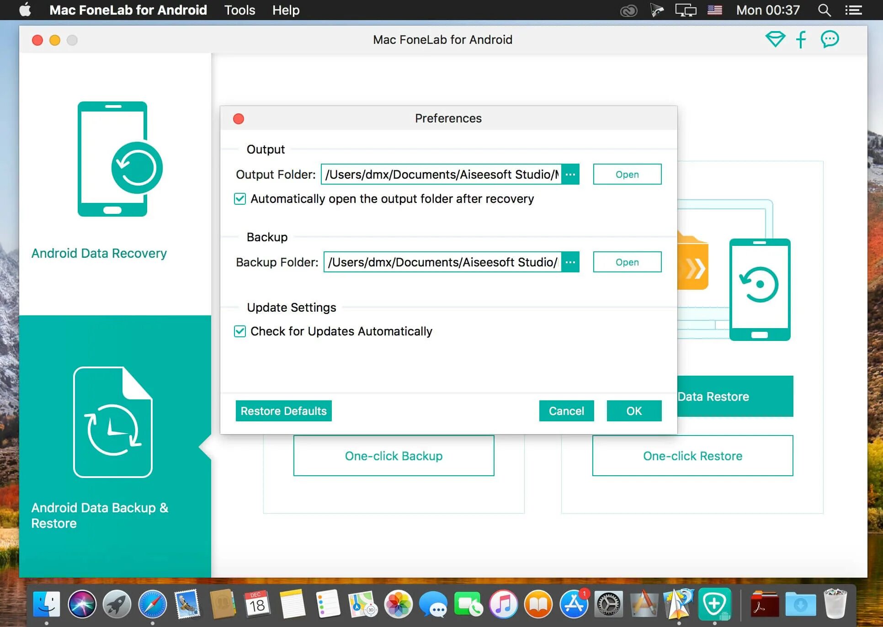Select the Android Data Backup & Restore icon
Image resolution: width=883 pixels, height=627 pixels.
[113, 422]
